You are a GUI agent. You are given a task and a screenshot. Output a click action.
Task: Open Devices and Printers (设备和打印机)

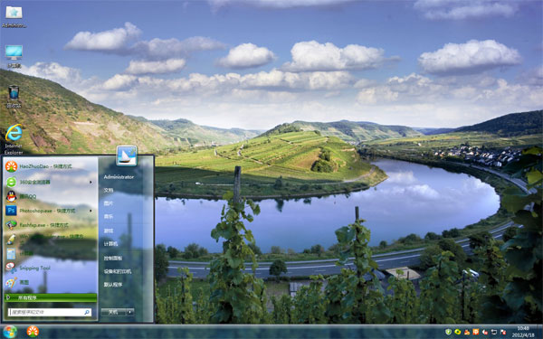tap(118, 271)
